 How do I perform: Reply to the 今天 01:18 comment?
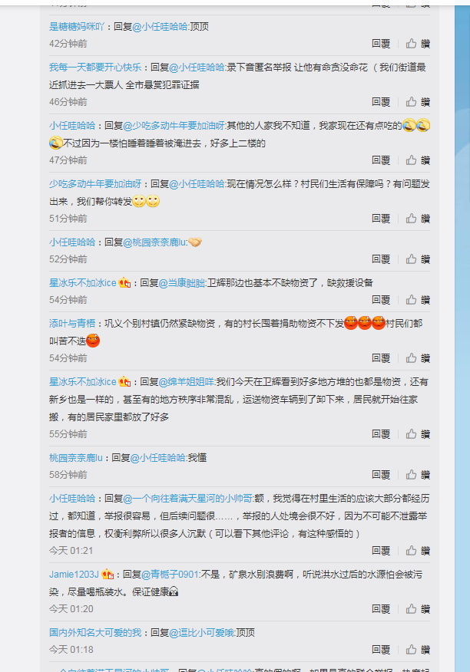381,650
